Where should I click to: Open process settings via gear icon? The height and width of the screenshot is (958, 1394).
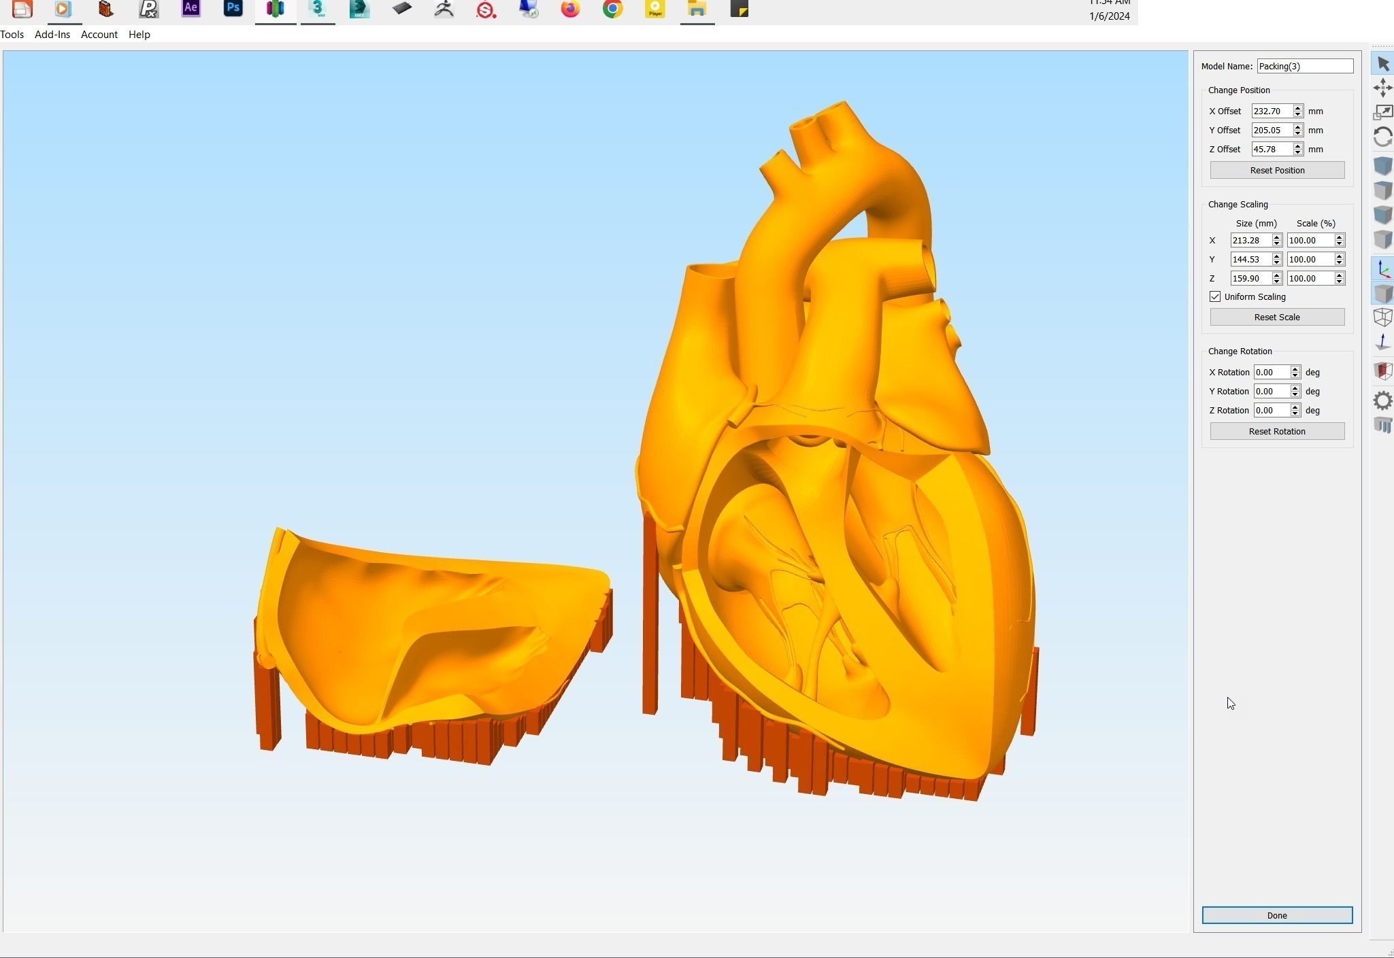point(1382,400)
